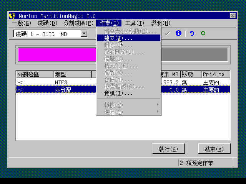Expand the 轉換 submenu entry

[x=128, y=105]
